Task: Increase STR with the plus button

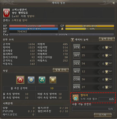Action: coord(107,47)
